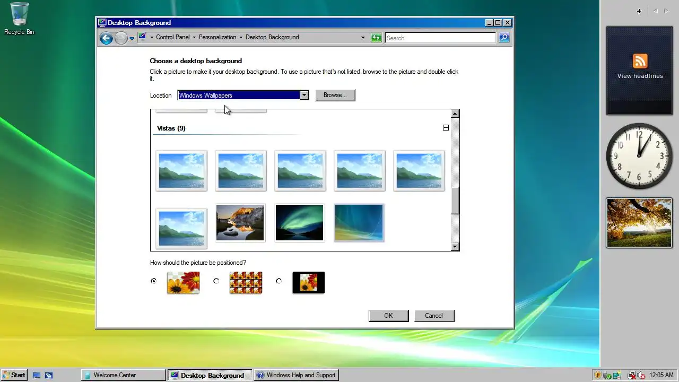Select the green aurora wallpaper
The image size is (679, 382).
point(300,223)
